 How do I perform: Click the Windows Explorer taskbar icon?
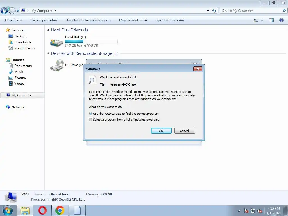(x=25, y=210)
